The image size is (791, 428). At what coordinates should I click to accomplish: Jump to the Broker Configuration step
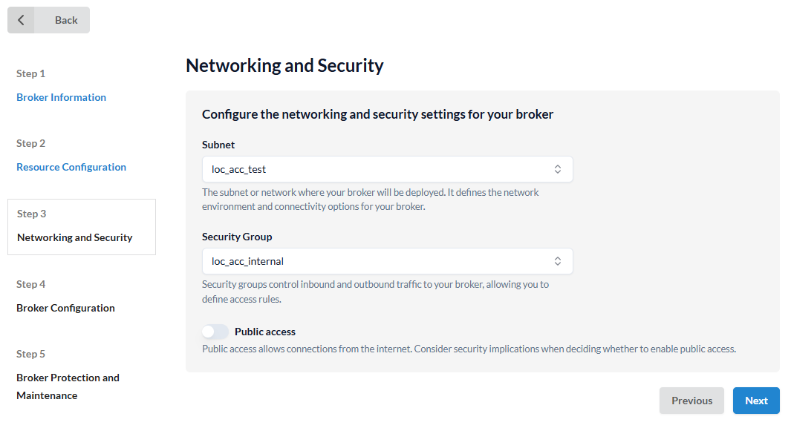click(x=65, y=308)
